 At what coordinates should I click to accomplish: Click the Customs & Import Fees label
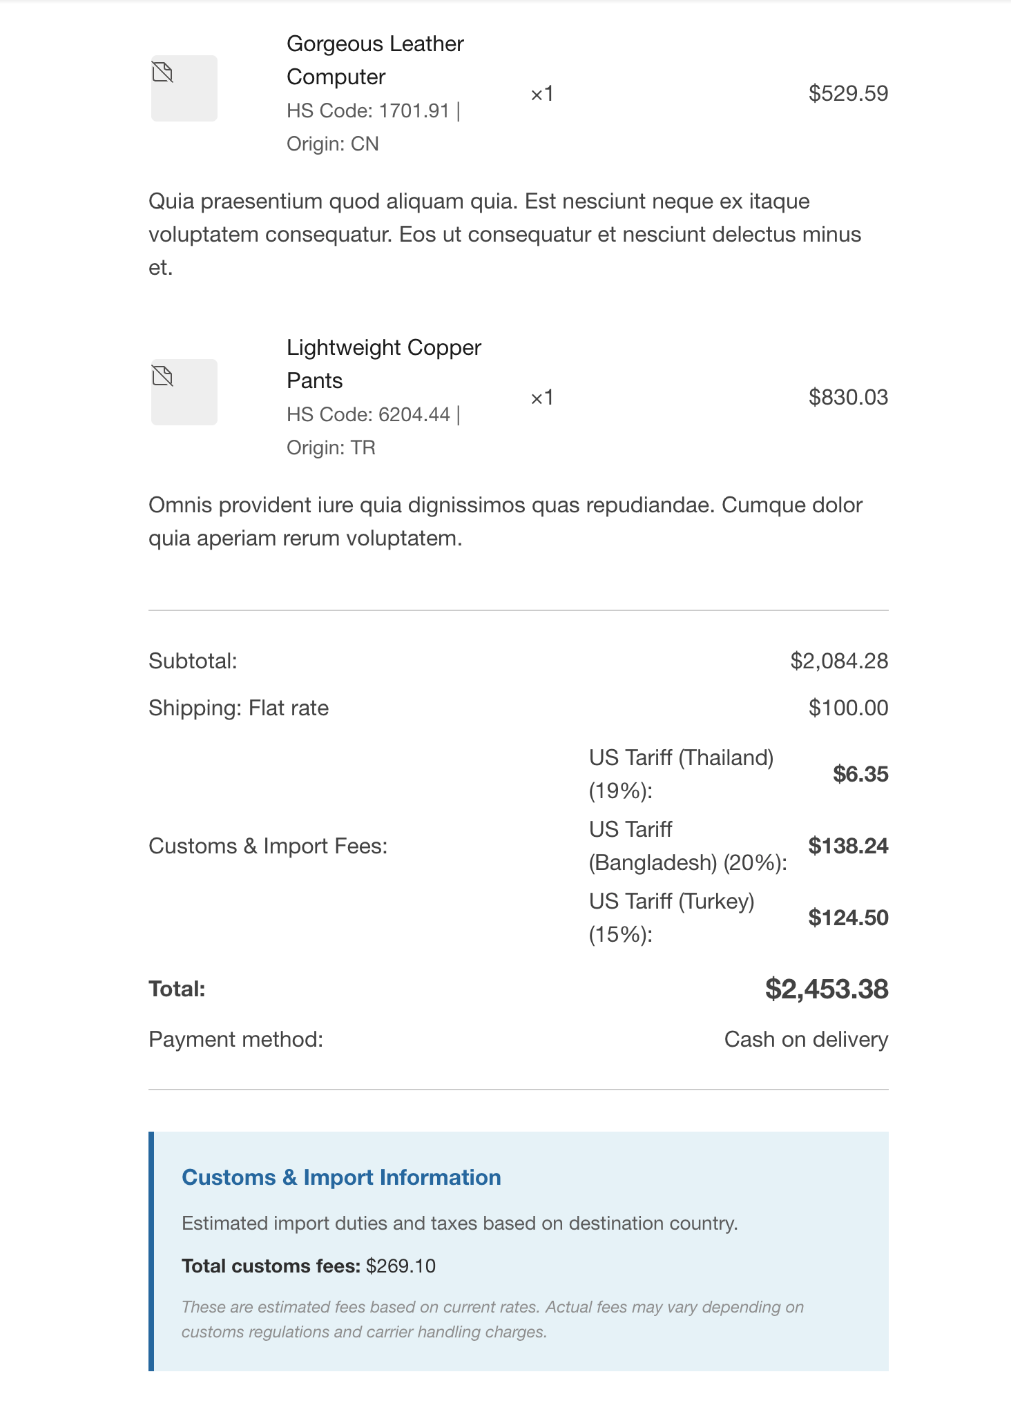268,846
